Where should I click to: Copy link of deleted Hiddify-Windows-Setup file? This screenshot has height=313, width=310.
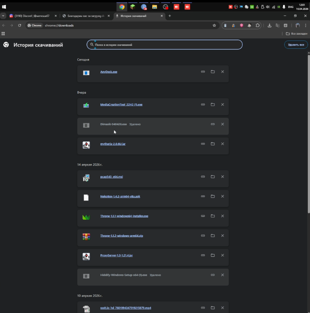[x=212, y=275]
